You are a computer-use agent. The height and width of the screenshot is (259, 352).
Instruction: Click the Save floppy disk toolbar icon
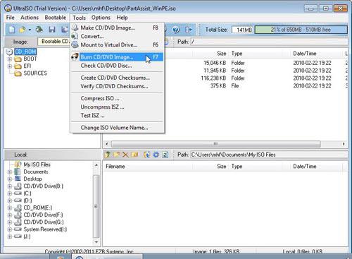(x=52, y=30)
